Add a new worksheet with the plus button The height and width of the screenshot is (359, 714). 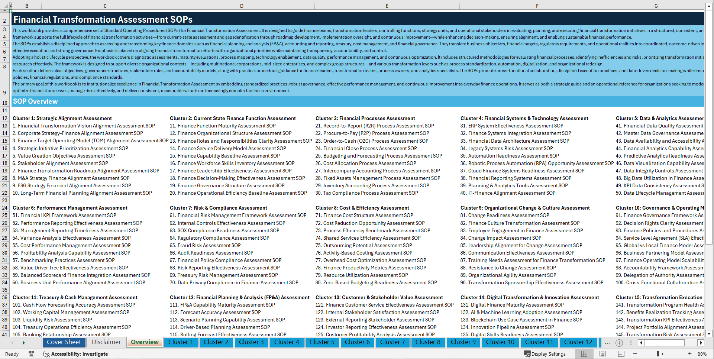click(x=619, y=343)
